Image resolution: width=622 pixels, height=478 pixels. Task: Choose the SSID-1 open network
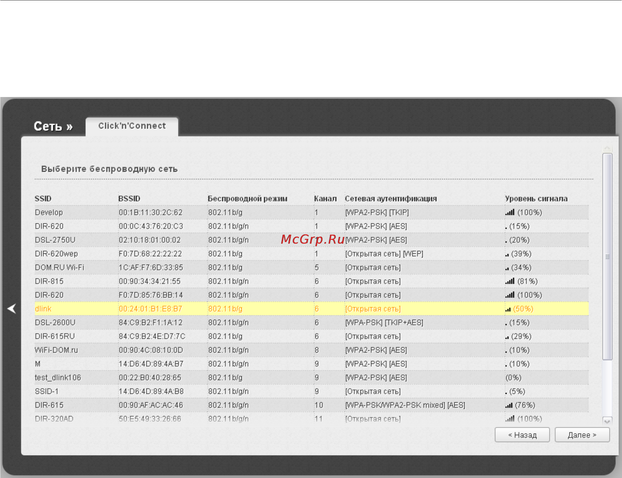(x=311, y=391)
